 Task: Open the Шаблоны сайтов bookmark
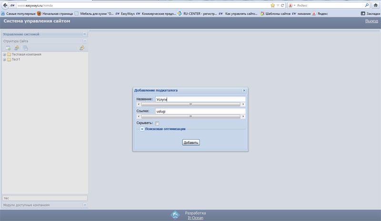[275, 14]
